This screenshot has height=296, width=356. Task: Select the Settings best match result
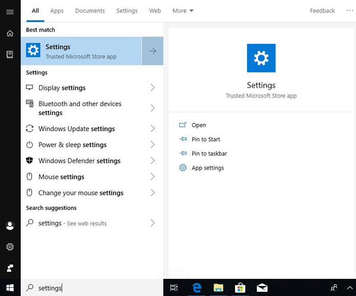click(81, 51)
